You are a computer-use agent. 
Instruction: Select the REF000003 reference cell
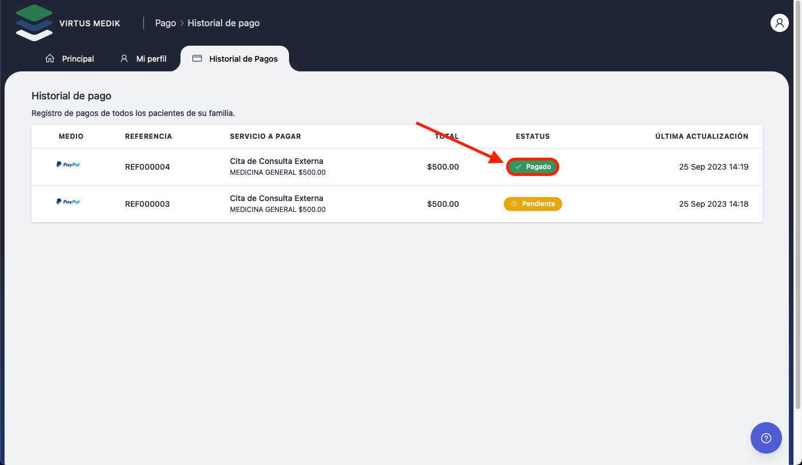click(147, 204)
